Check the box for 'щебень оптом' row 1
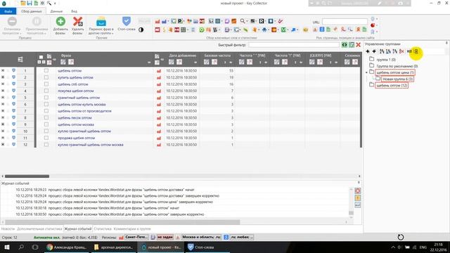 click(x=46, y=70)
